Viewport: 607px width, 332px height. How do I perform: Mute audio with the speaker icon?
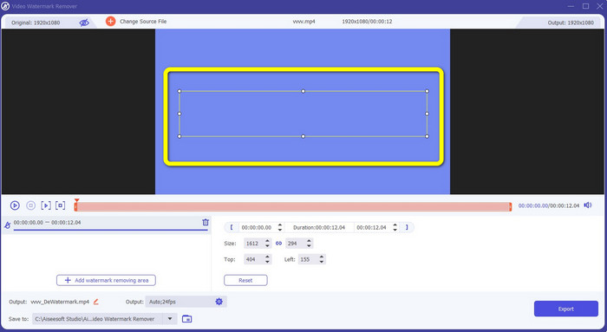point(588,205)
